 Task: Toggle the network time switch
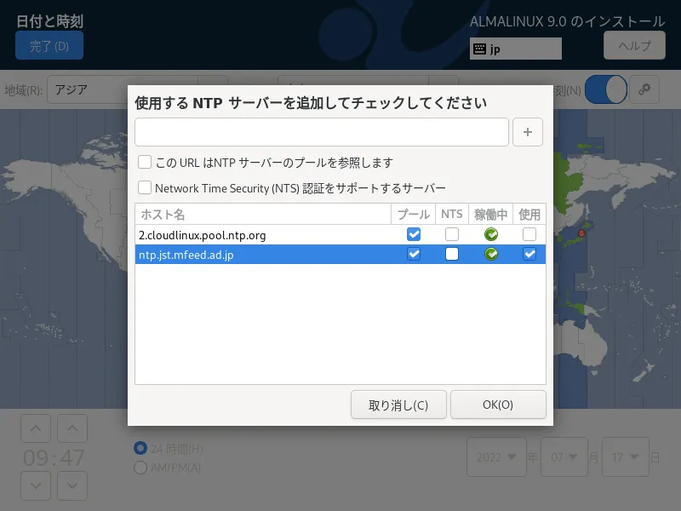click(x=606, y=89)
